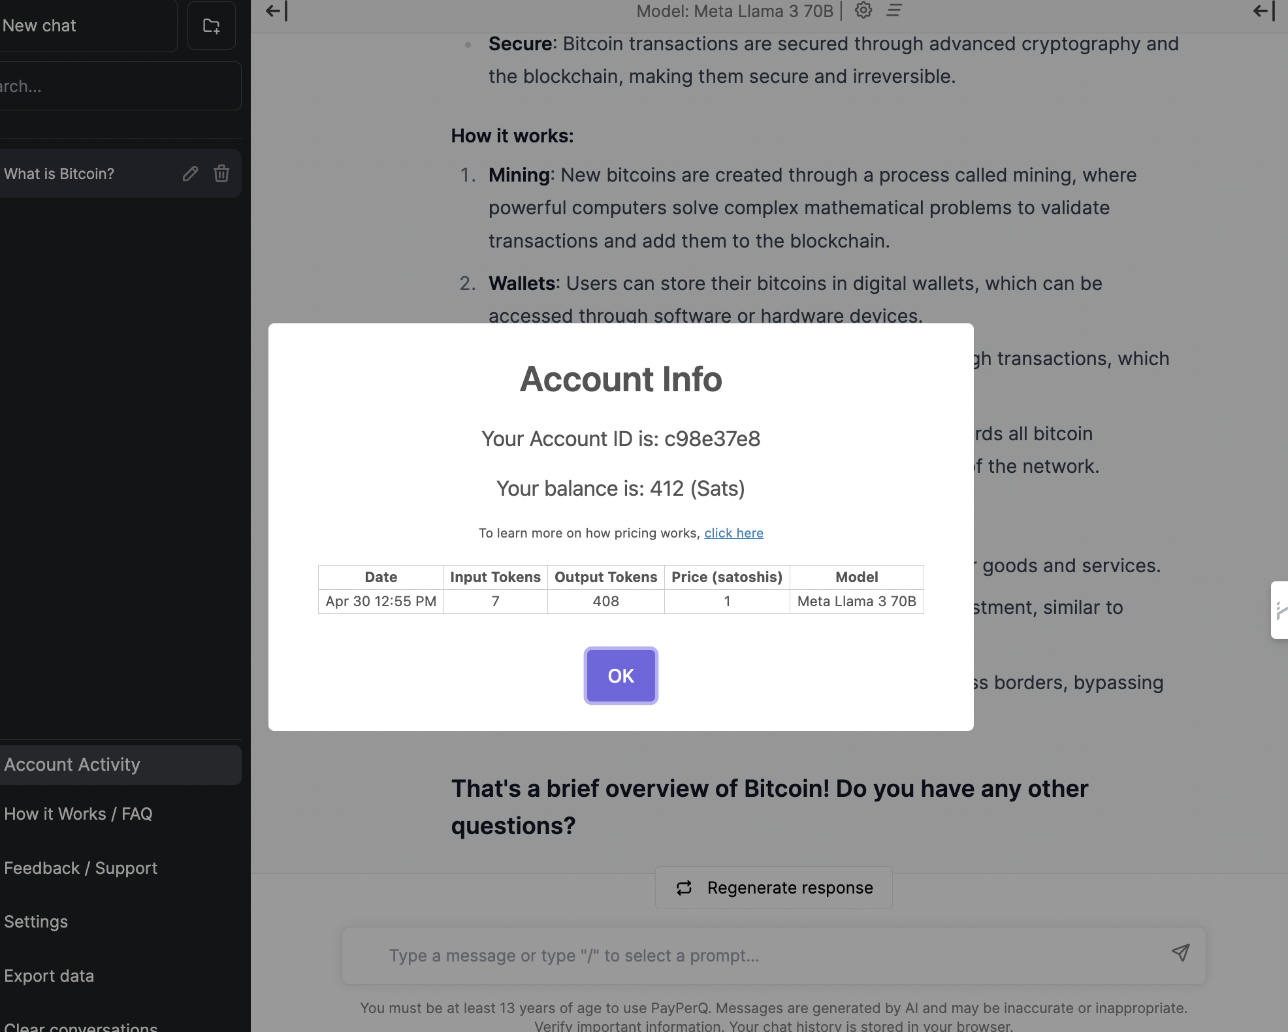Viewport: 1288px width, 1032px height.
Task: Click the new folder icon
Action: point(211,26)
